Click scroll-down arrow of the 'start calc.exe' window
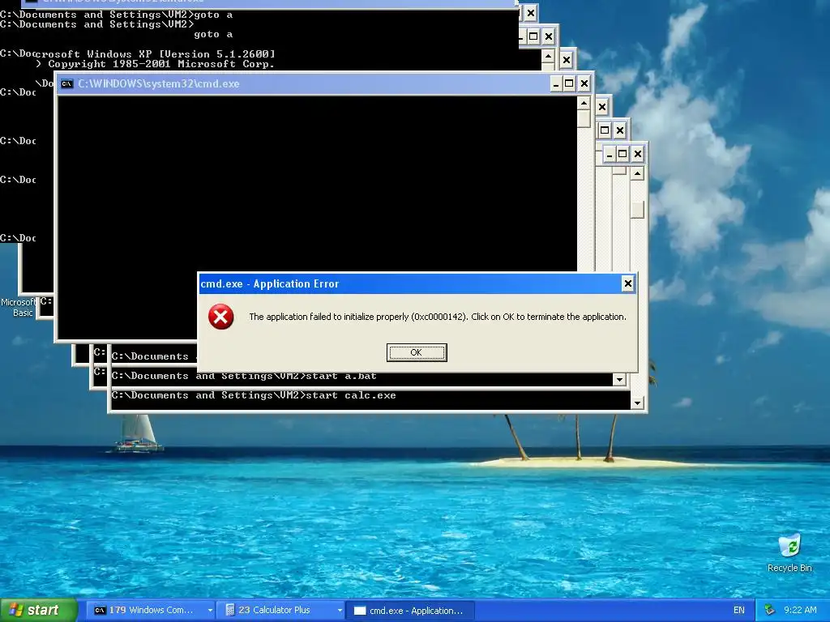 [637, 403]
